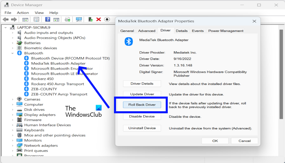Collapse the LAPTOP-5IIC9ML9 root node
The height and width of the screenshot is (163, 285).
[x=6, y=27]
